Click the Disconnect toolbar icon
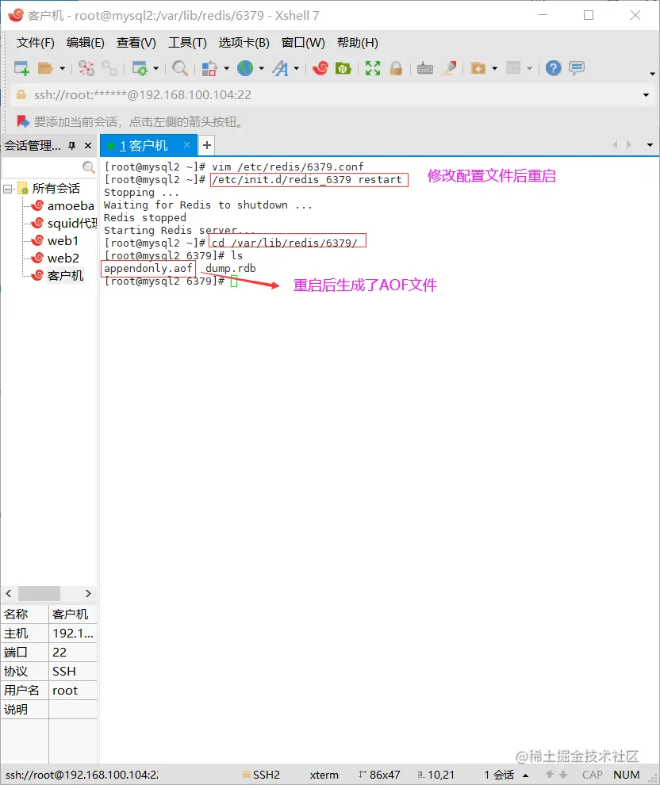This screenshot has width=660, height=785. [x=86, y=68]
